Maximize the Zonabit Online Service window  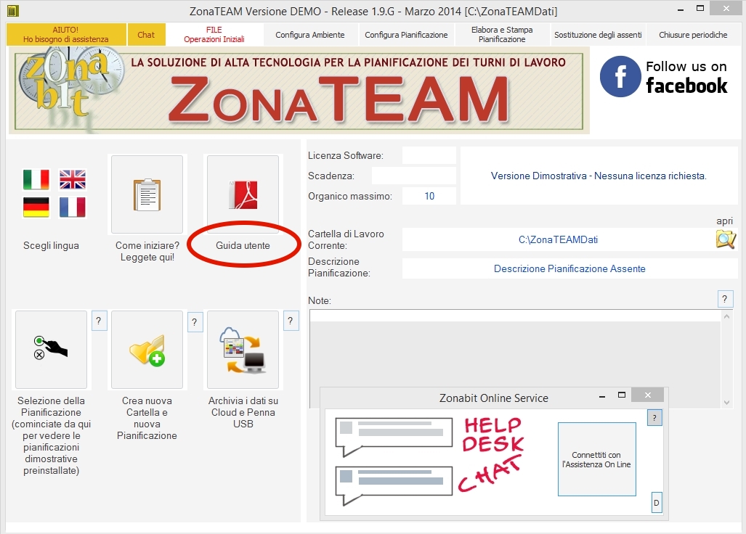(621, 395)
